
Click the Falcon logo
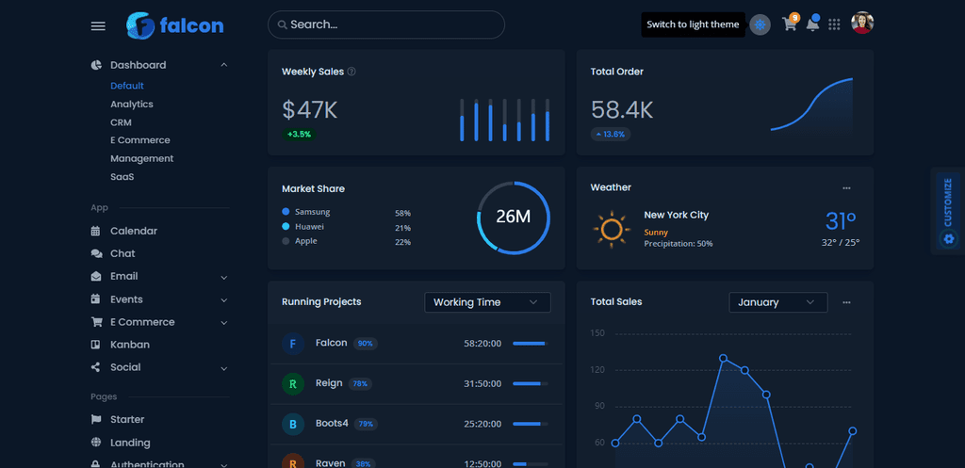[x=174, y=25]
